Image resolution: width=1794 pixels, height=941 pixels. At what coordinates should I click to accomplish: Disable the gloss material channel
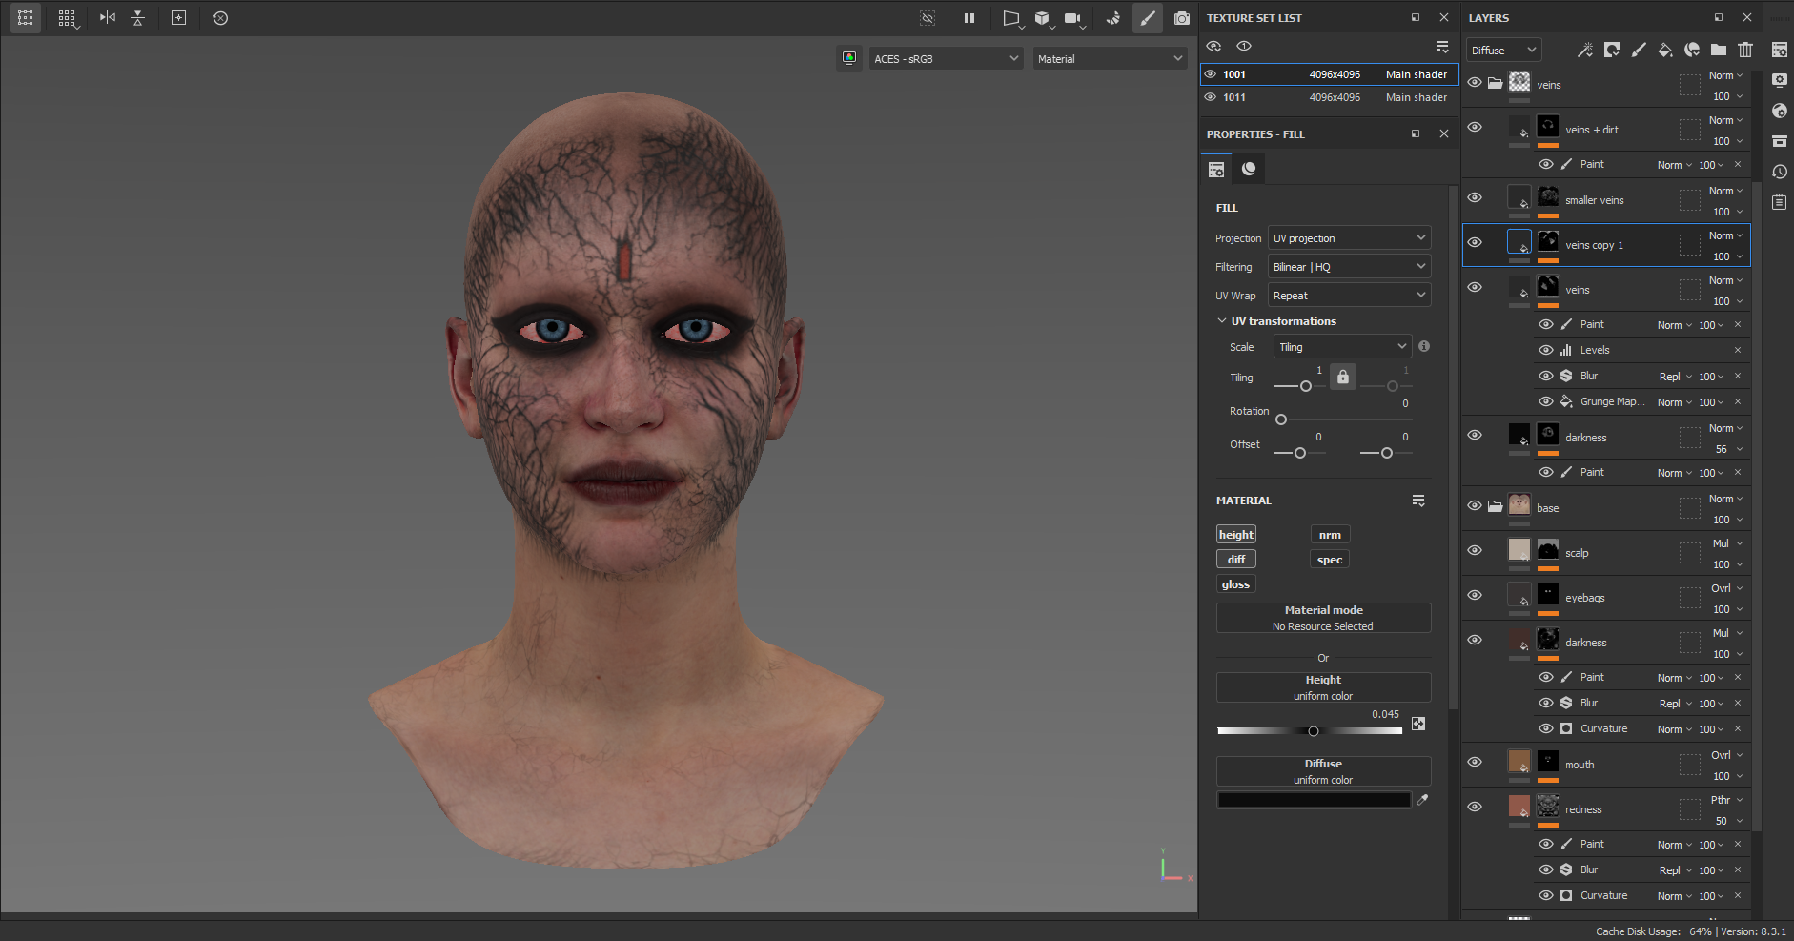coord(1235,584)
